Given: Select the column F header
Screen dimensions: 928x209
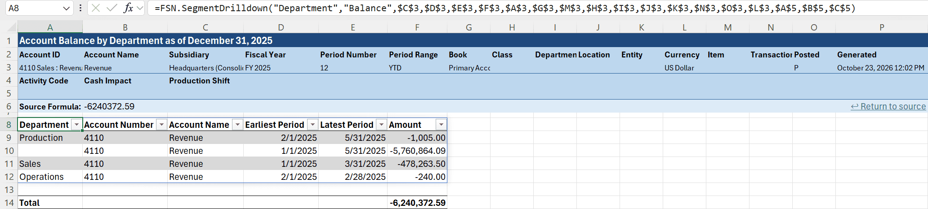Looking at the screenshot, I should pos(417,27).
